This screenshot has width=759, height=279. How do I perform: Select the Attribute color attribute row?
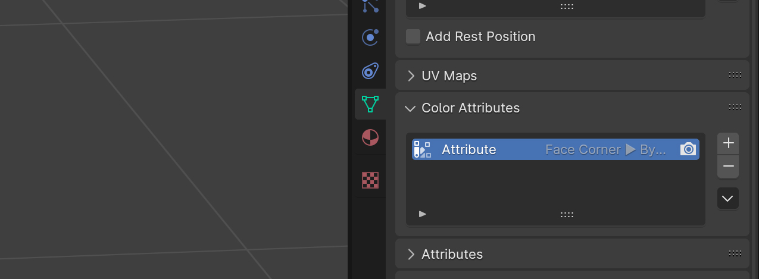coord(555,149)
